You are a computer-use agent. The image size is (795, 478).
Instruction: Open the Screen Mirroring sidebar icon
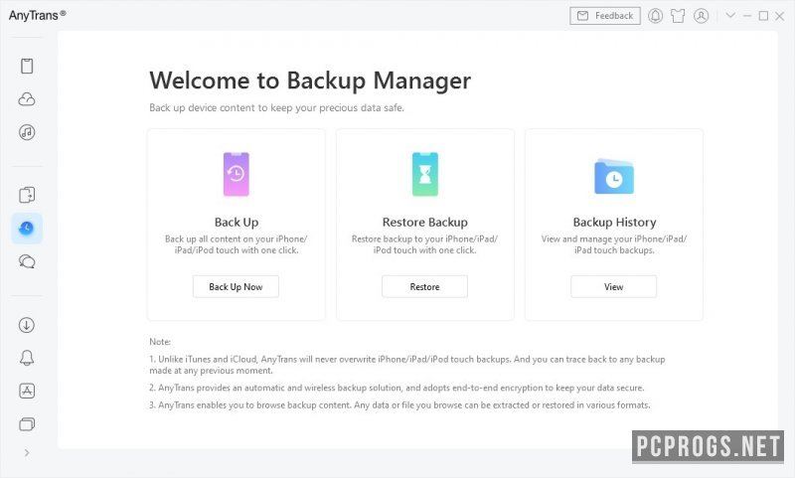[27, 423]
